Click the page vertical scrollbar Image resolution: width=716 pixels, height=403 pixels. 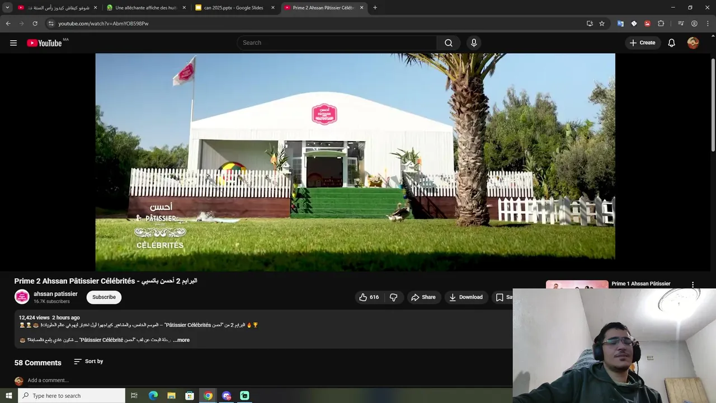pos(713,105)
